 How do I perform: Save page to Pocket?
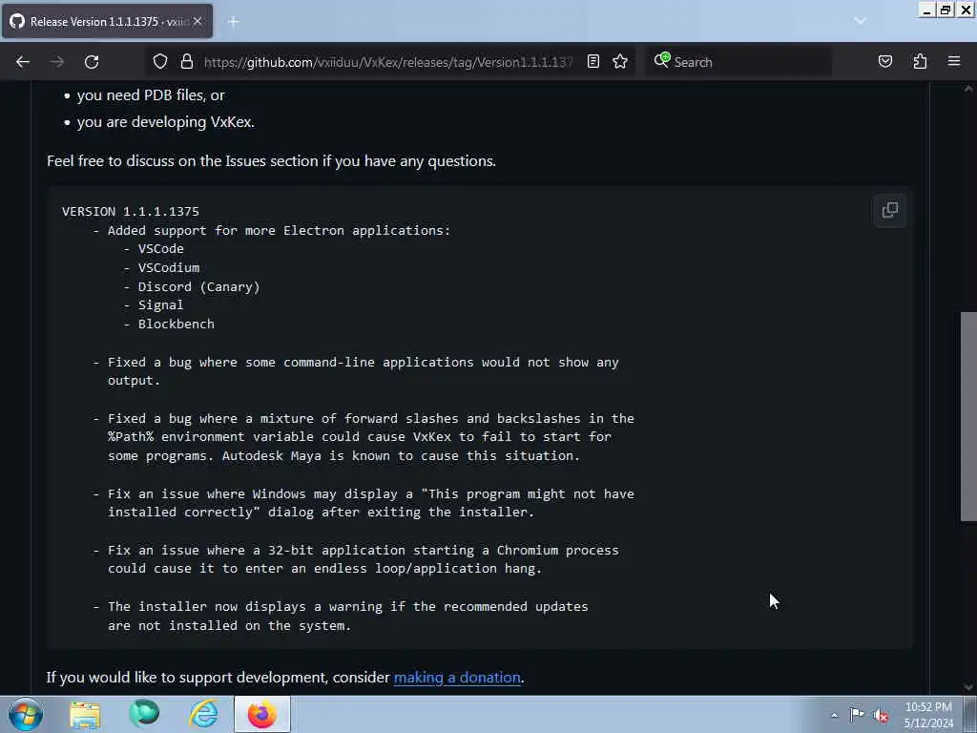point(884,62)
